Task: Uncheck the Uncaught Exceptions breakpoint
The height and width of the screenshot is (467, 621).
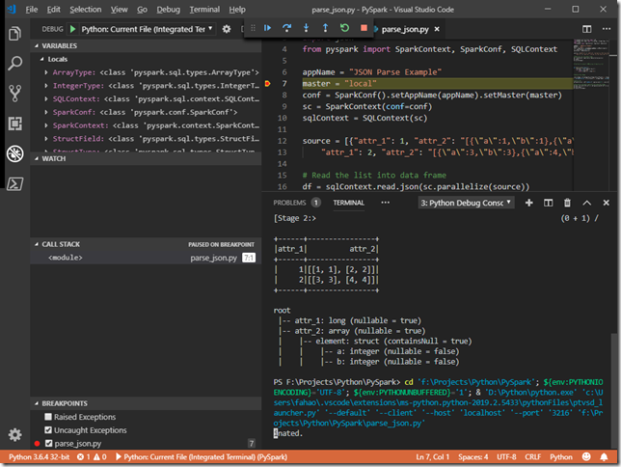Action: click(x=47, y=429)
